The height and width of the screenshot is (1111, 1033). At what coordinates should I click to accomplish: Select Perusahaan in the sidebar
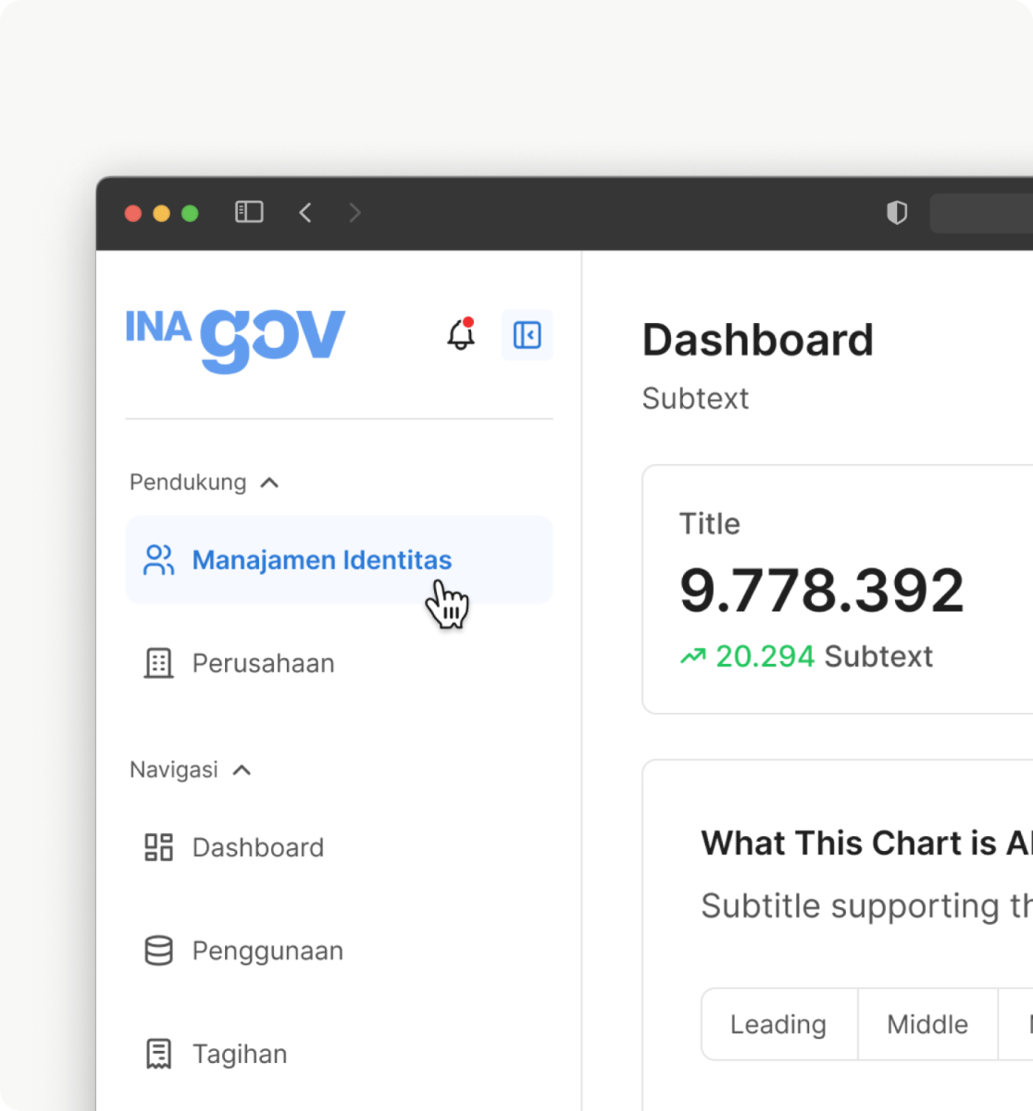(x=263, y=663)
